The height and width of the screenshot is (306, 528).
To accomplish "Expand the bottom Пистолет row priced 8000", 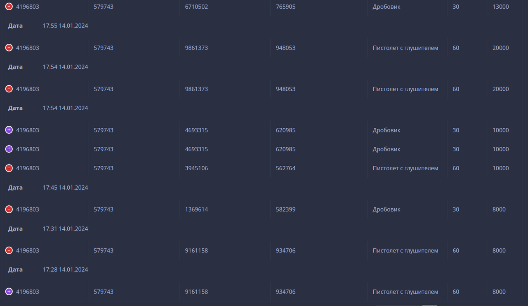I will click(x=9, y=292).
